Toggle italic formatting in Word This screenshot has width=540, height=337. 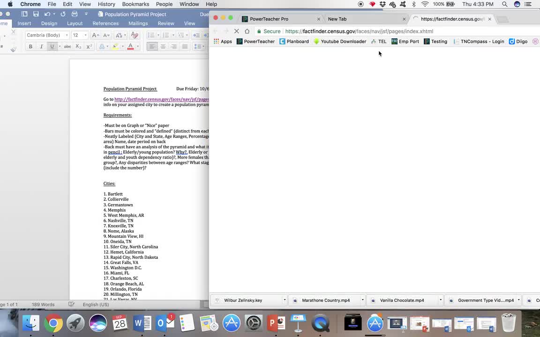click(41, 46)
